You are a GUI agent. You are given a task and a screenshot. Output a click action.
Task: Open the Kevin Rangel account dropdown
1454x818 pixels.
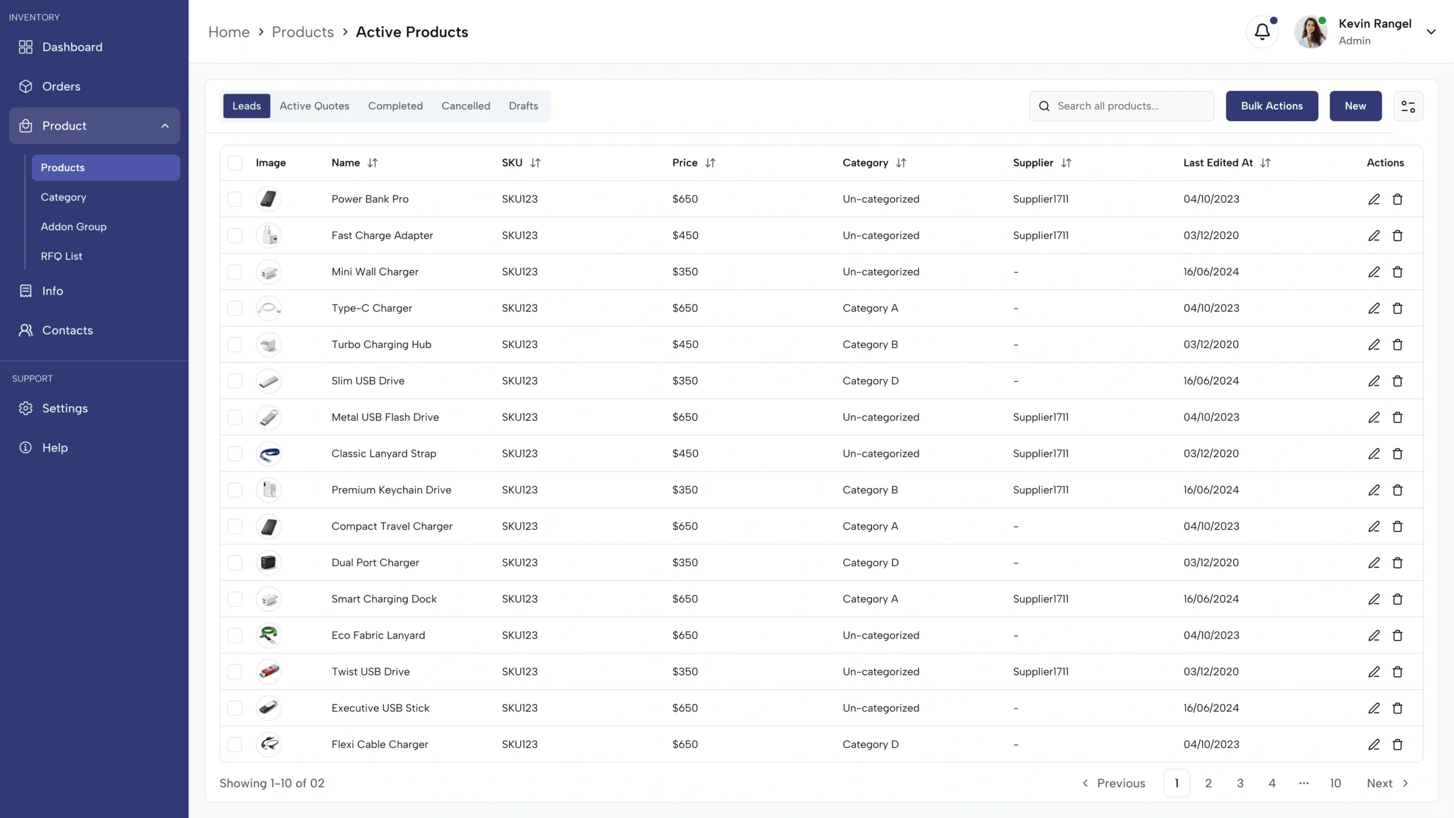(1431, 32)
